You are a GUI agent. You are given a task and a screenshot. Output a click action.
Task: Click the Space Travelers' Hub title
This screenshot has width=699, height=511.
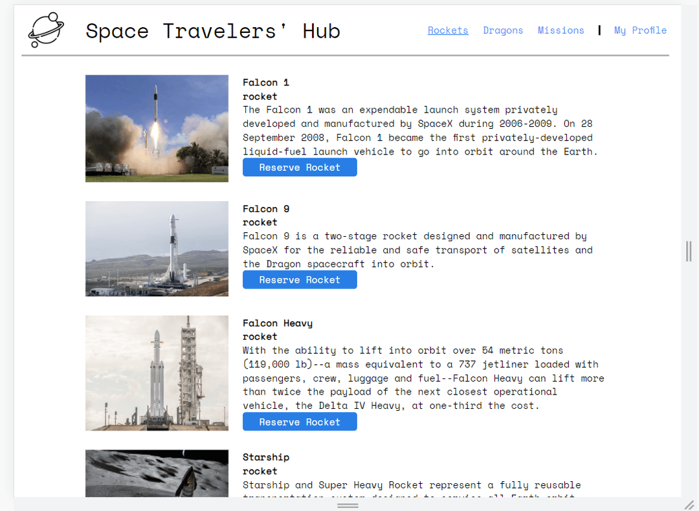tap(213, 31)
